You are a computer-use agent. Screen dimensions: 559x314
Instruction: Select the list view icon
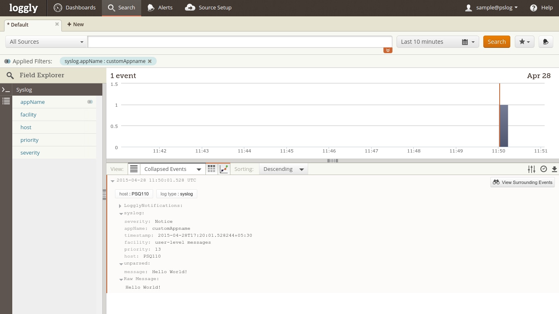(134, 169)
